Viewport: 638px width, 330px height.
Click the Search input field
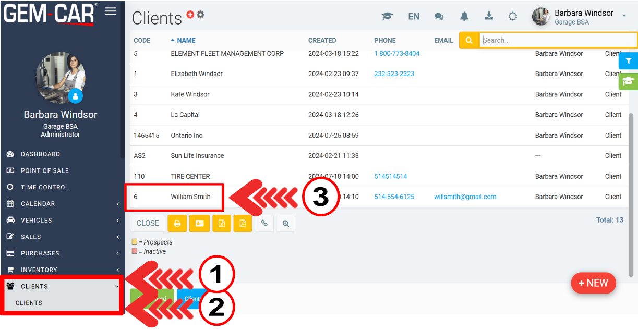pyautogui.click(x=557, y=40)
